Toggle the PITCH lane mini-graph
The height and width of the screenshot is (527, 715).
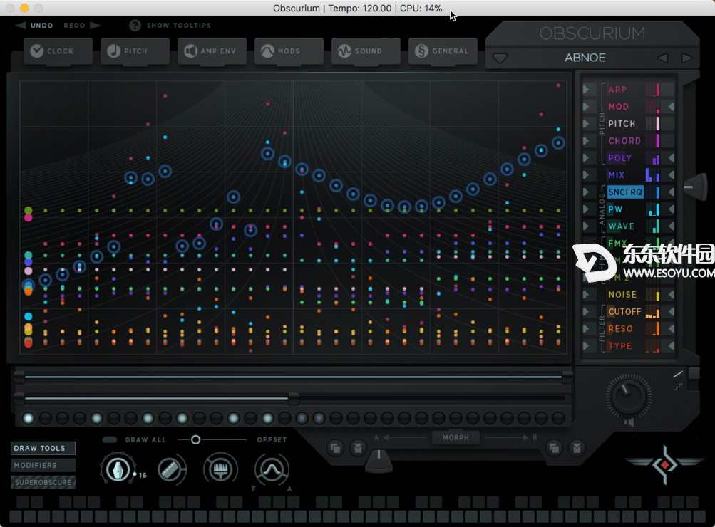pos(653,123)
